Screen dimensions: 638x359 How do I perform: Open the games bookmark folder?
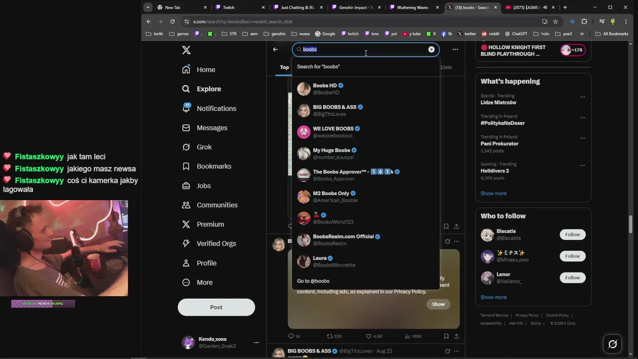coord(179,34)
